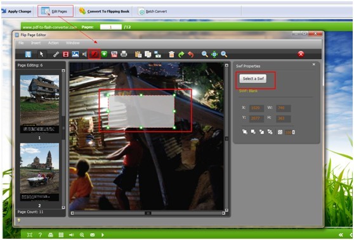Click thumbnail list scroll down arrow
The height and width of the screenshot is (240, 354).
click(x=63, y=207)
